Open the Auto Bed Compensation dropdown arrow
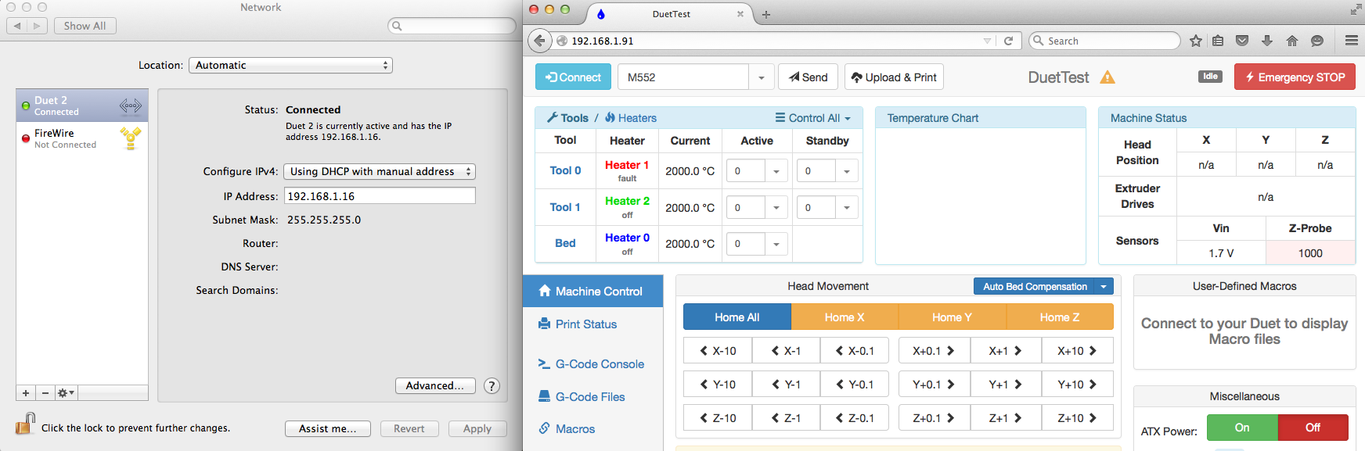The image size is (1365, 451). pyautogui.click(x=1104, y=287)
